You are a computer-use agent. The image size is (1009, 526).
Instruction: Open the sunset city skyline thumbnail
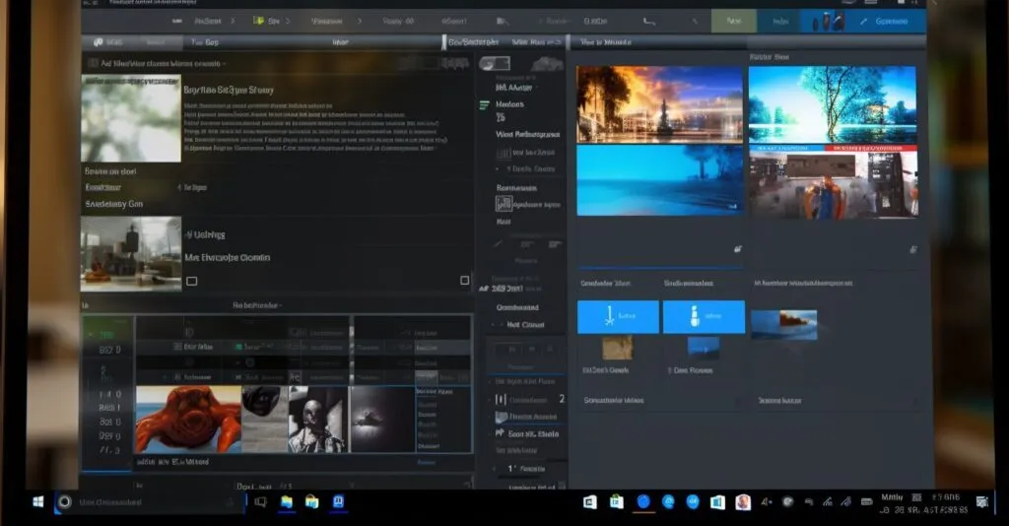coord(659,104)
